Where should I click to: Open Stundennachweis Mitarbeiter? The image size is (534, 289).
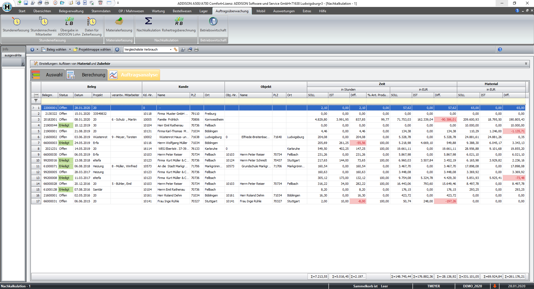43,24
